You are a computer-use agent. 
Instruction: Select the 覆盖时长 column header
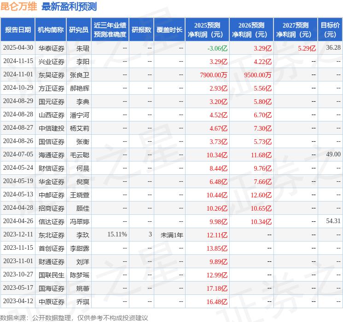169,30
